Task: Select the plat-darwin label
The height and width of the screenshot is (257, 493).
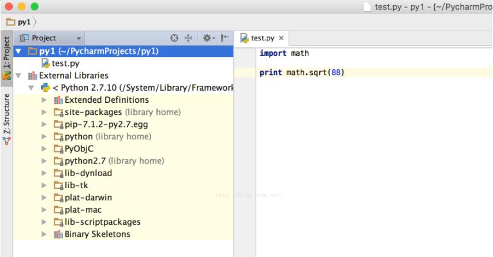Action: pyautogui.click(x=88, y=198)
